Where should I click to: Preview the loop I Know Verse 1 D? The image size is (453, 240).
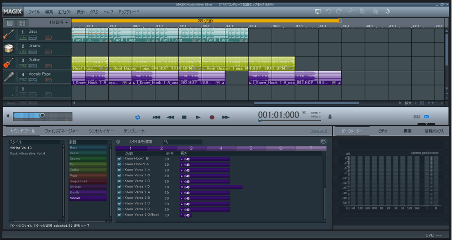tap(119, 187)
